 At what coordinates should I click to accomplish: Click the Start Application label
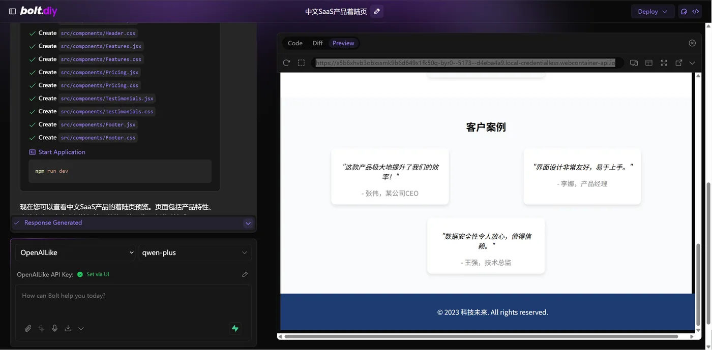(x=62, y=152)
